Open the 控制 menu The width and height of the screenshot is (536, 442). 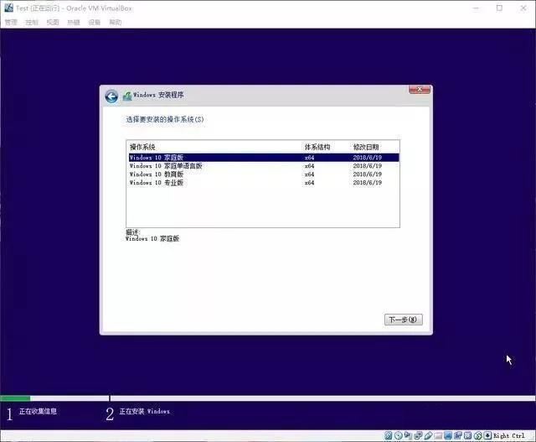point(32,23)
